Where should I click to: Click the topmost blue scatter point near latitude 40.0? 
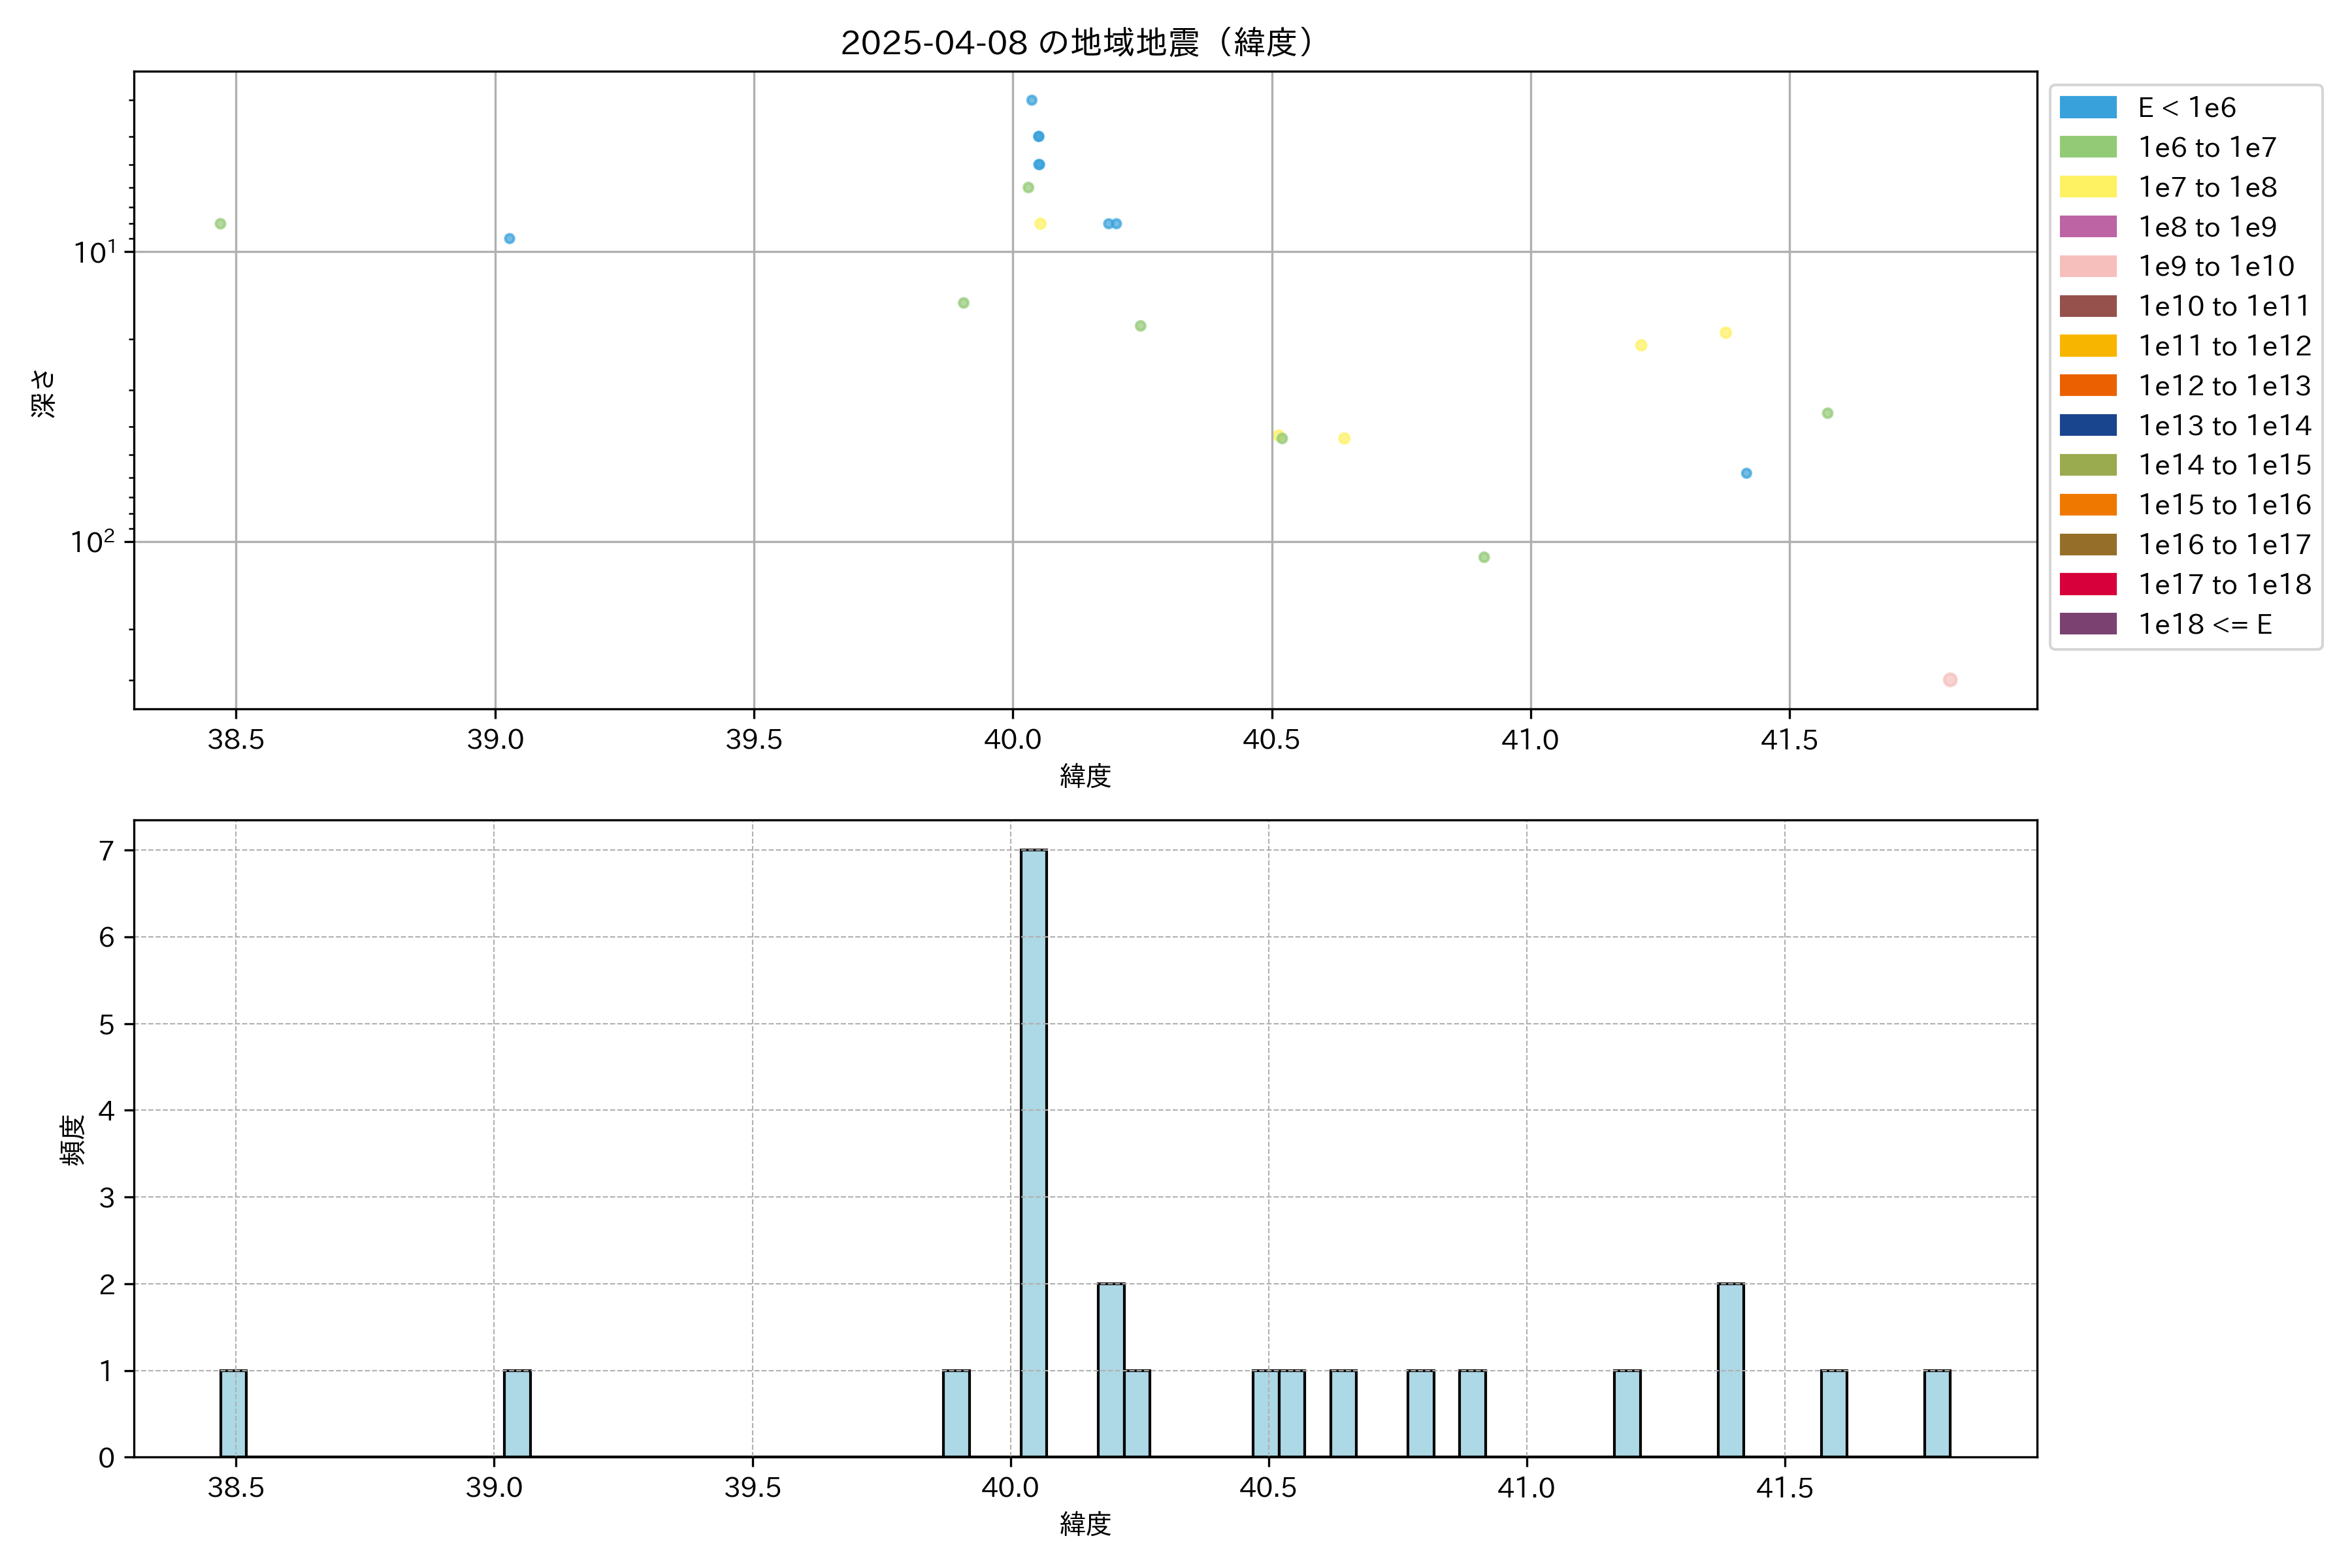pyautogui.click(x=1031, y=100)
